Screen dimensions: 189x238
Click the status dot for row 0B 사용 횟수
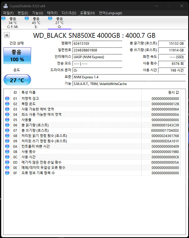pyautogui.click(x=7, y=152)
